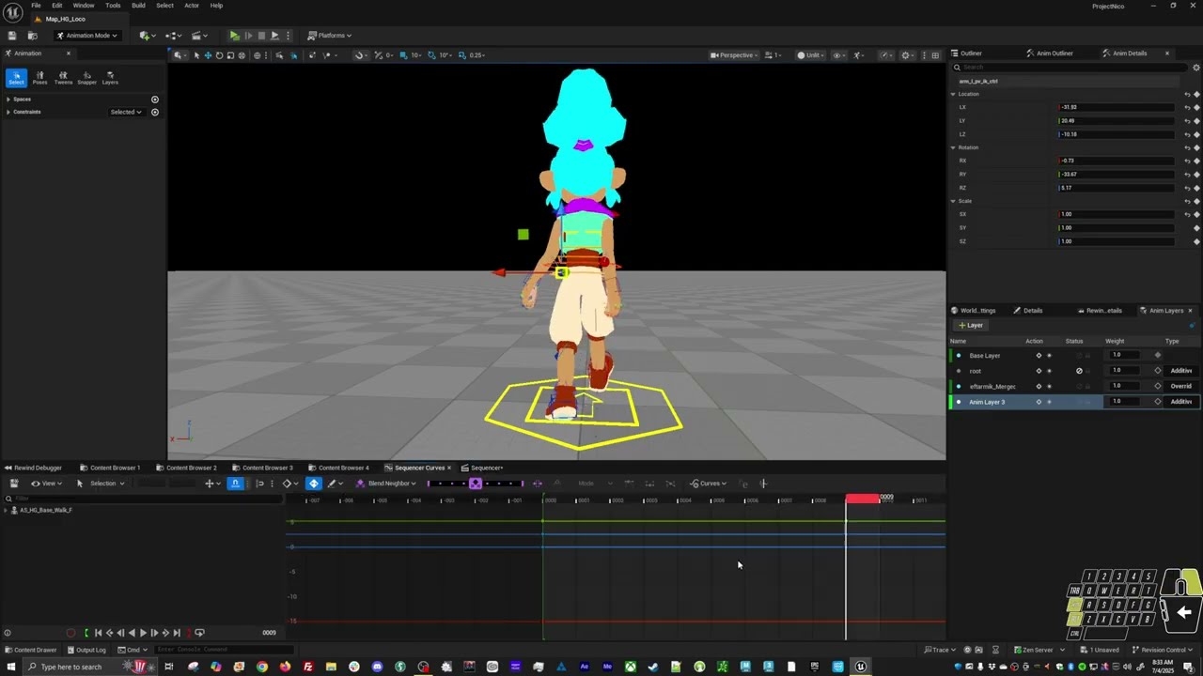Open the Actor menu
Image resolution: width=1203 pixels, height=676 pixels.
(x=192, y=6)
